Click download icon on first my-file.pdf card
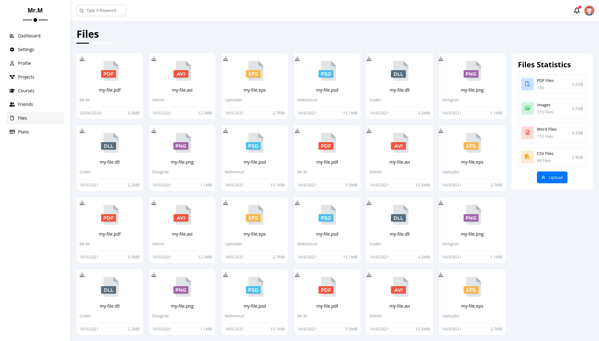Image resolution: width=599 pixels, height=341 pixels. point(82,59)
